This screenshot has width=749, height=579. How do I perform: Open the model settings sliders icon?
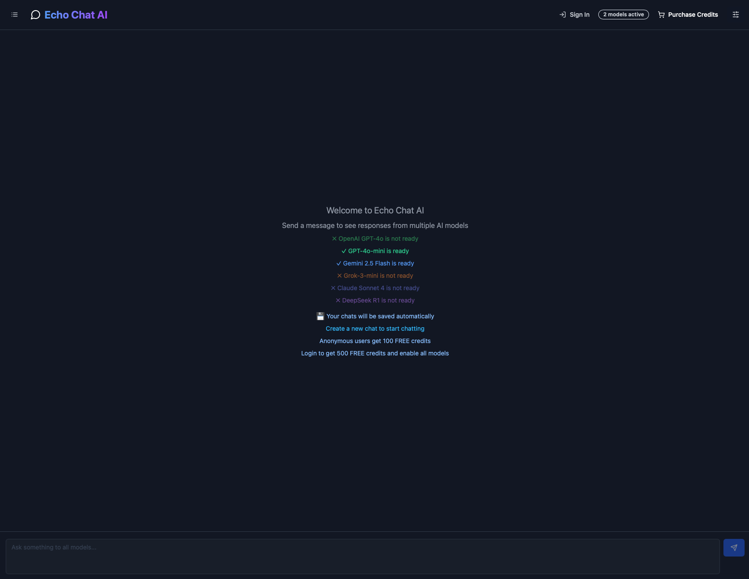click(736, 15)
